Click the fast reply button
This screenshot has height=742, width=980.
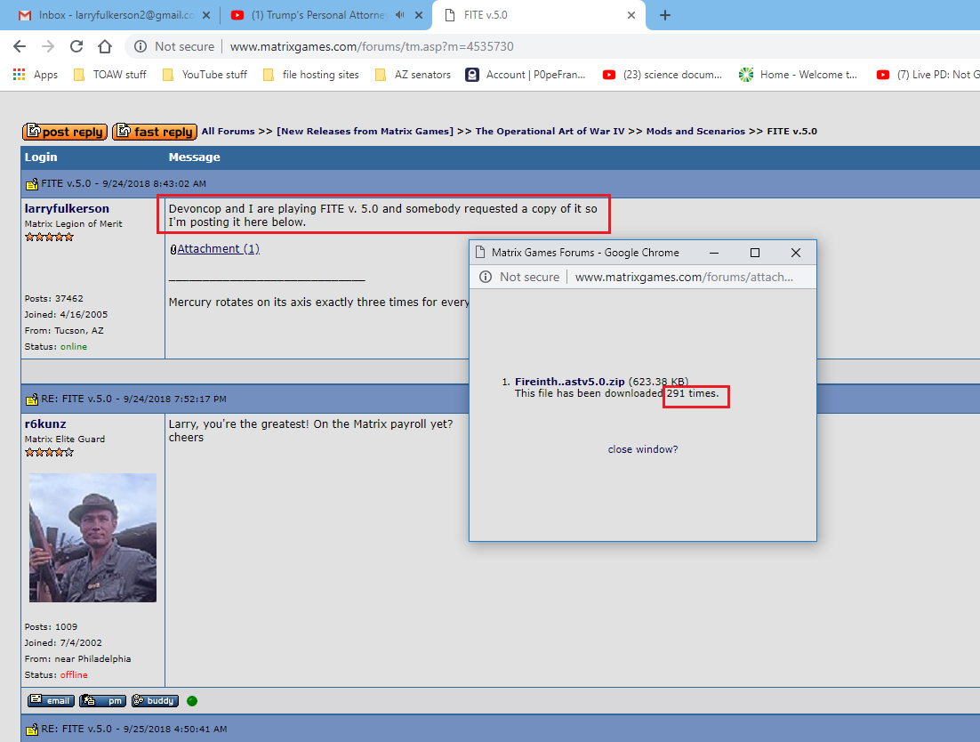pos(155,132)
